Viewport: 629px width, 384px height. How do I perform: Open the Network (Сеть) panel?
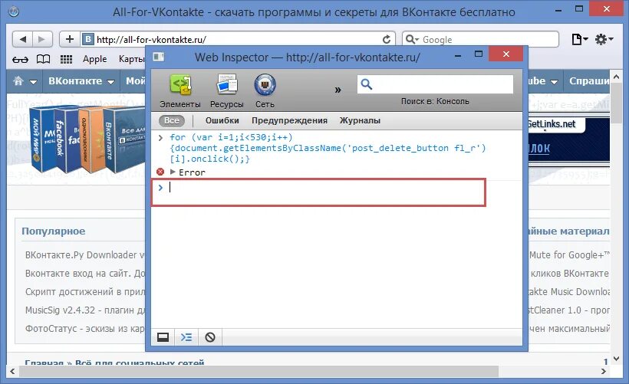click(x=265, y=91)
